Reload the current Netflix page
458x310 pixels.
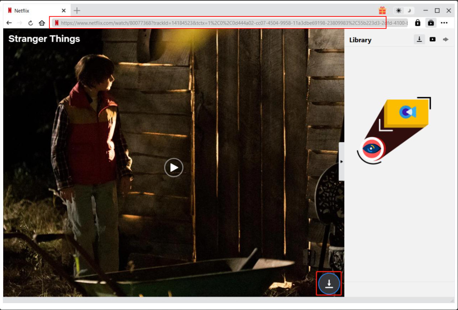(30, 23)
